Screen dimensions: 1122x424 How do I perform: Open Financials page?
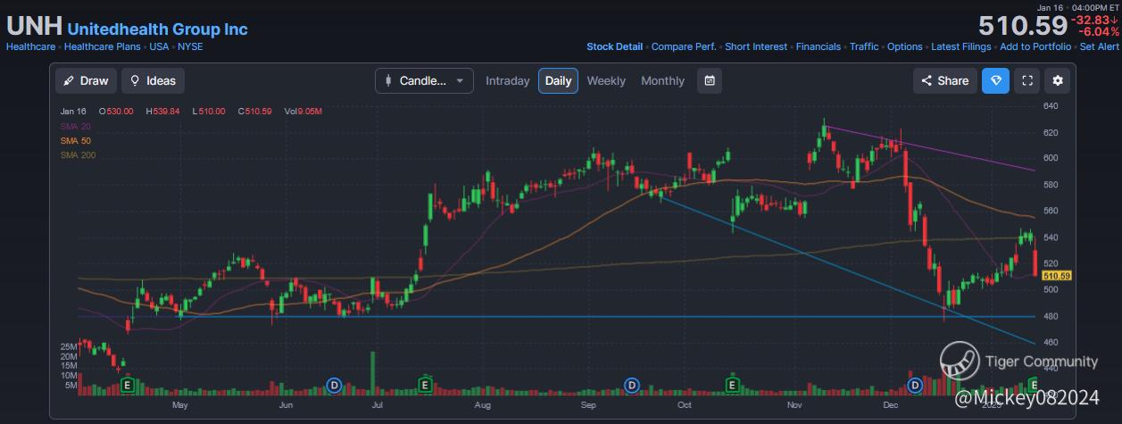pyautogui.click(x=819, y=46)
